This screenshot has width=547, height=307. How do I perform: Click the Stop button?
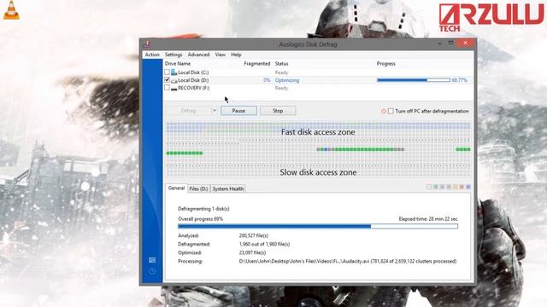pos(278,111)
